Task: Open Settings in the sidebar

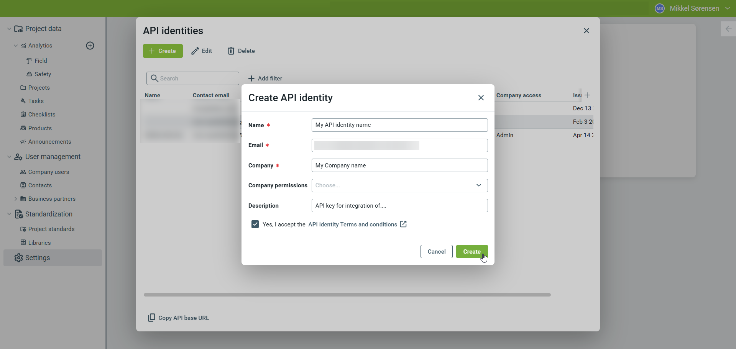Action: point(38,258)
